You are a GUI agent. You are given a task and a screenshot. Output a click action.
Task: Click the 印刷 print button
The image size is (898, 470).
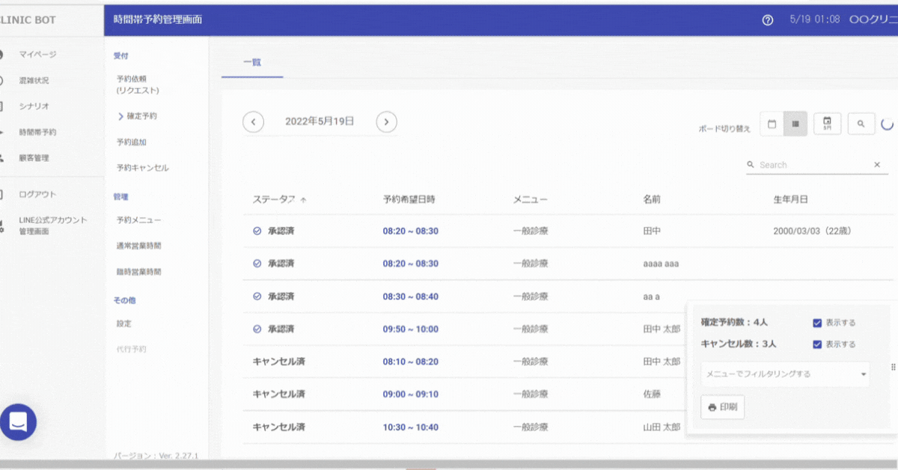[722, 407]
